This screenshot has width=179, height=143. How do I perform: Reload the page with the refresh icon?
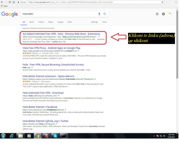click(10, 2)
